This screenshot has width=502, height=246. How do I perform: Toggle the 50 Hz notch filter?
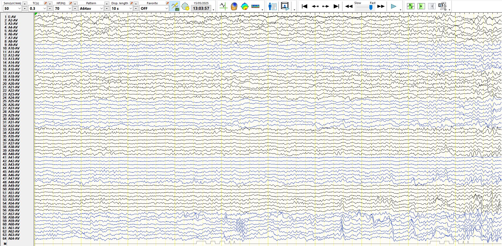tap(175, 6)
